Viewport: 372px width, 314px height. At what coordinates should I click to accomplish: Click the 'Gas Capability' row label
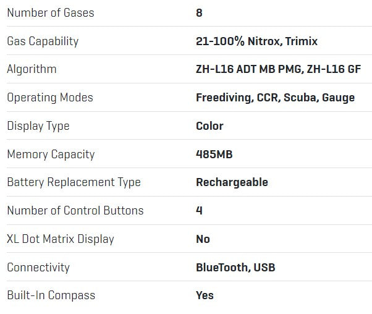pyautogui.click(x=43, y=41)
